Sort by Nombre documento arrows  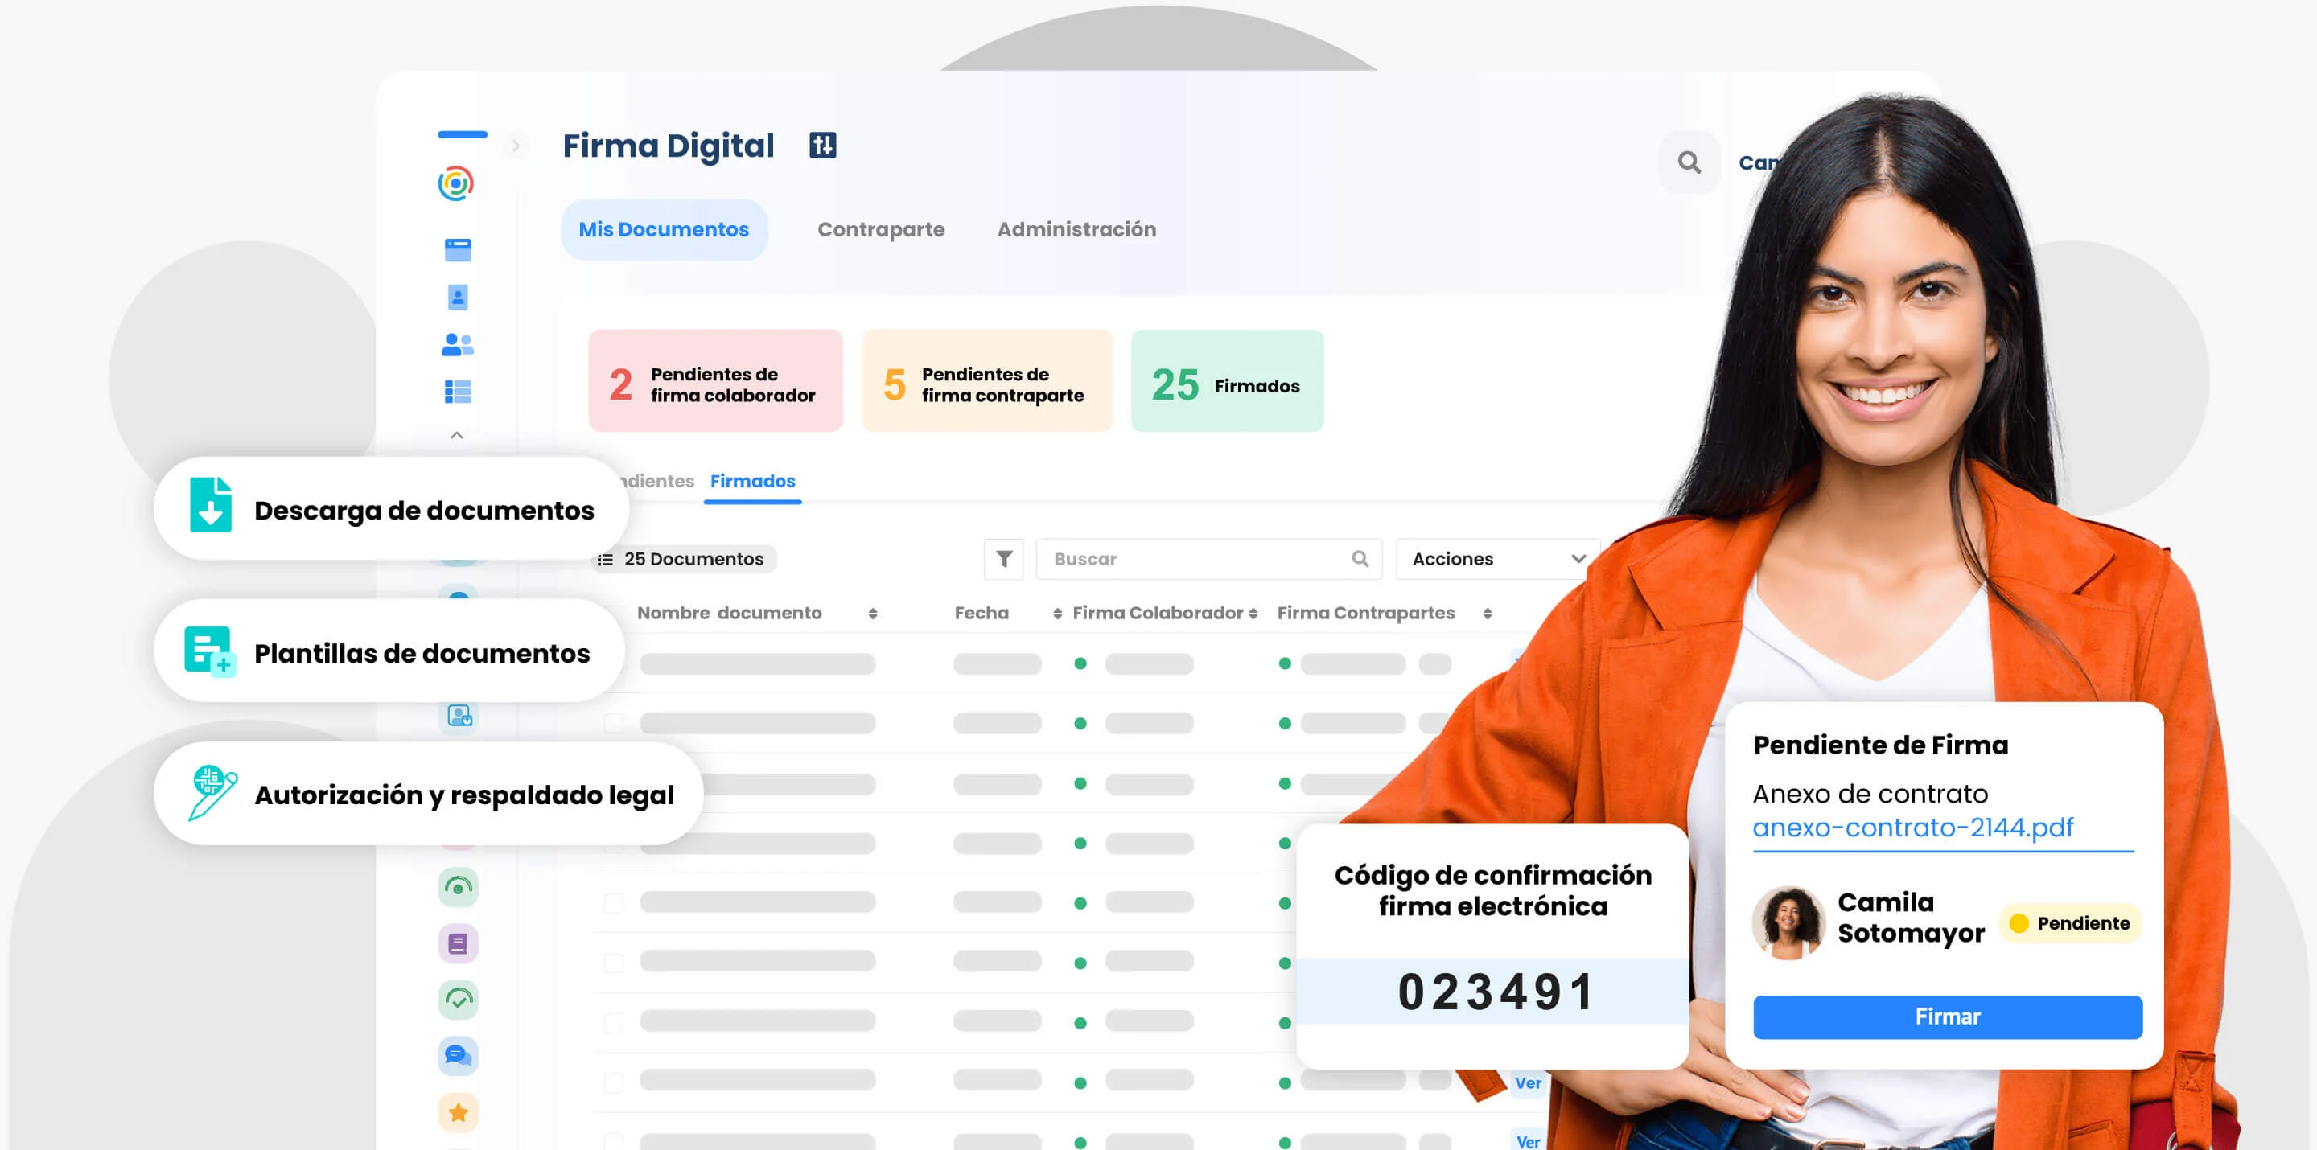coord(872,614)
